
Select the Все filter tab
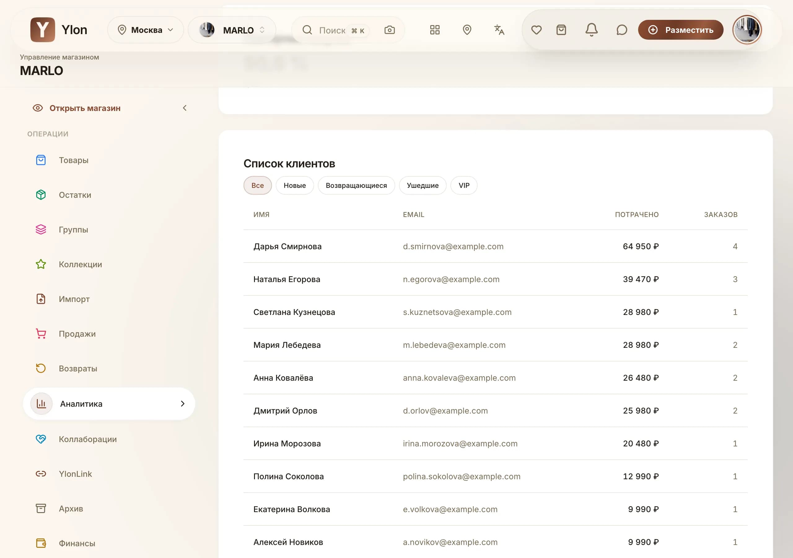(258, 185)
